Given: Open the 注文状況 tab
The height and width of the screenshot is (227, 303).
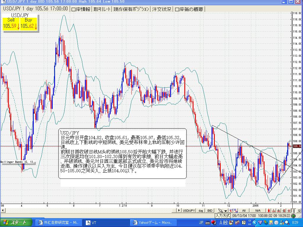Looking at the screenshot, I should [162, 9].
